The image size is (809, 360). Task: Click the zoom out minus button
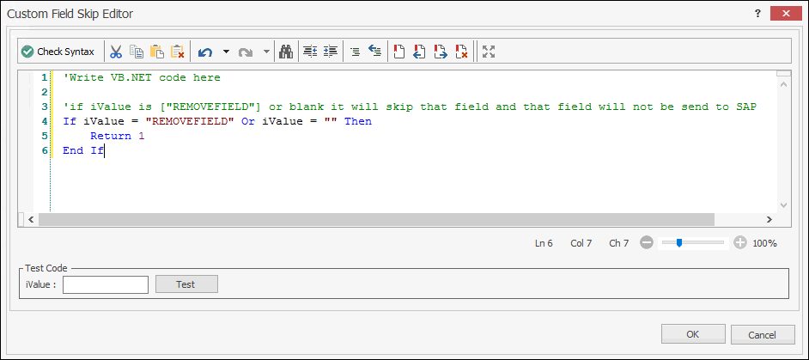[647, 243]
